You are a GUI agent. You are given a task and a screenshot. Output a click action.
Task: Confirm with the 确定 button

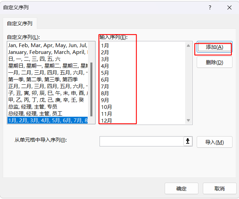(181, 188)
